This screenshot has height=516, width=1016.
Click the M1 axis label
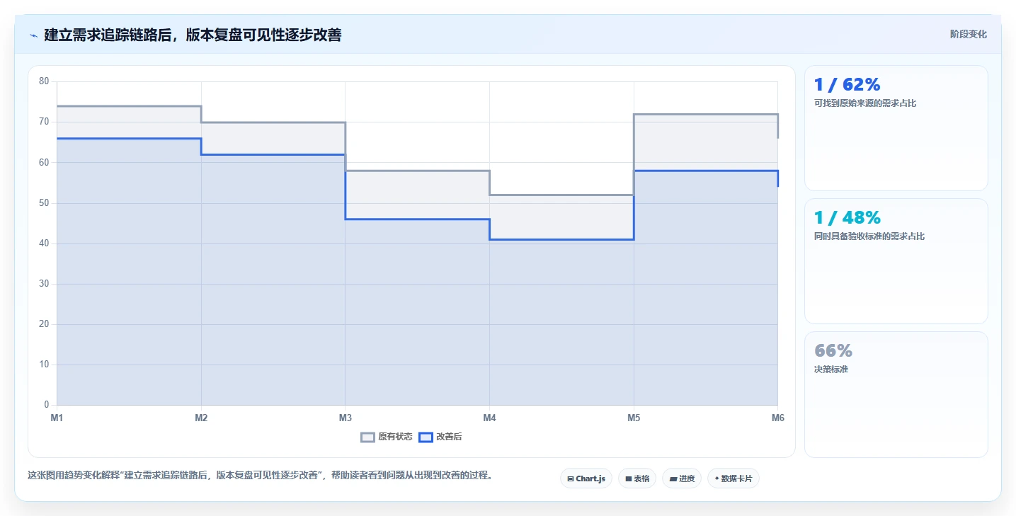pyautogui.click(x=57, y=418)
